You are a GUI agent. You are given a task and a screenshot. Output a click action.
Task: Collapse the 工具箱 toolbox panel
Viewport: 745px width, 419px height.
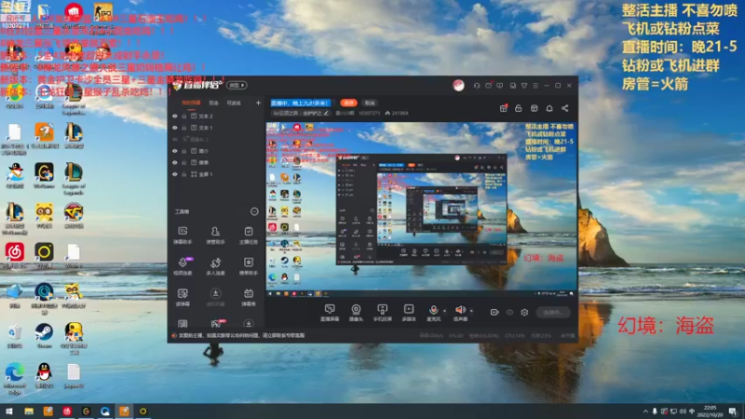(254, 211)
